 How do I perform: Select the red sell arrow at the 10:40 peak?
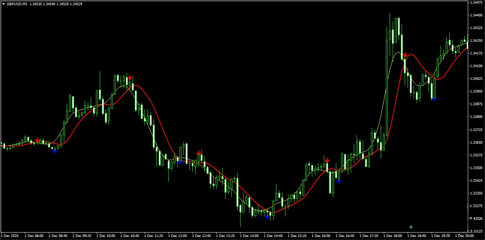130,78
